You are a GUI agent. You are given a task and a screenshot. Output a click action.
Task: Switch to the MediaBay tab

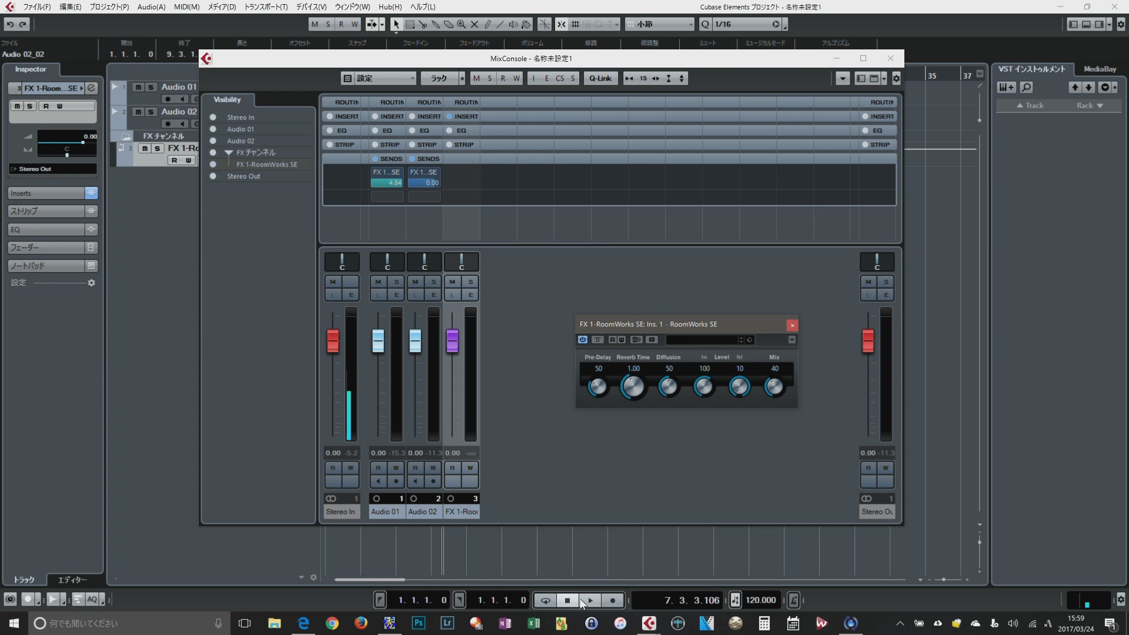pyautogui.click(x=1100, y=69)
